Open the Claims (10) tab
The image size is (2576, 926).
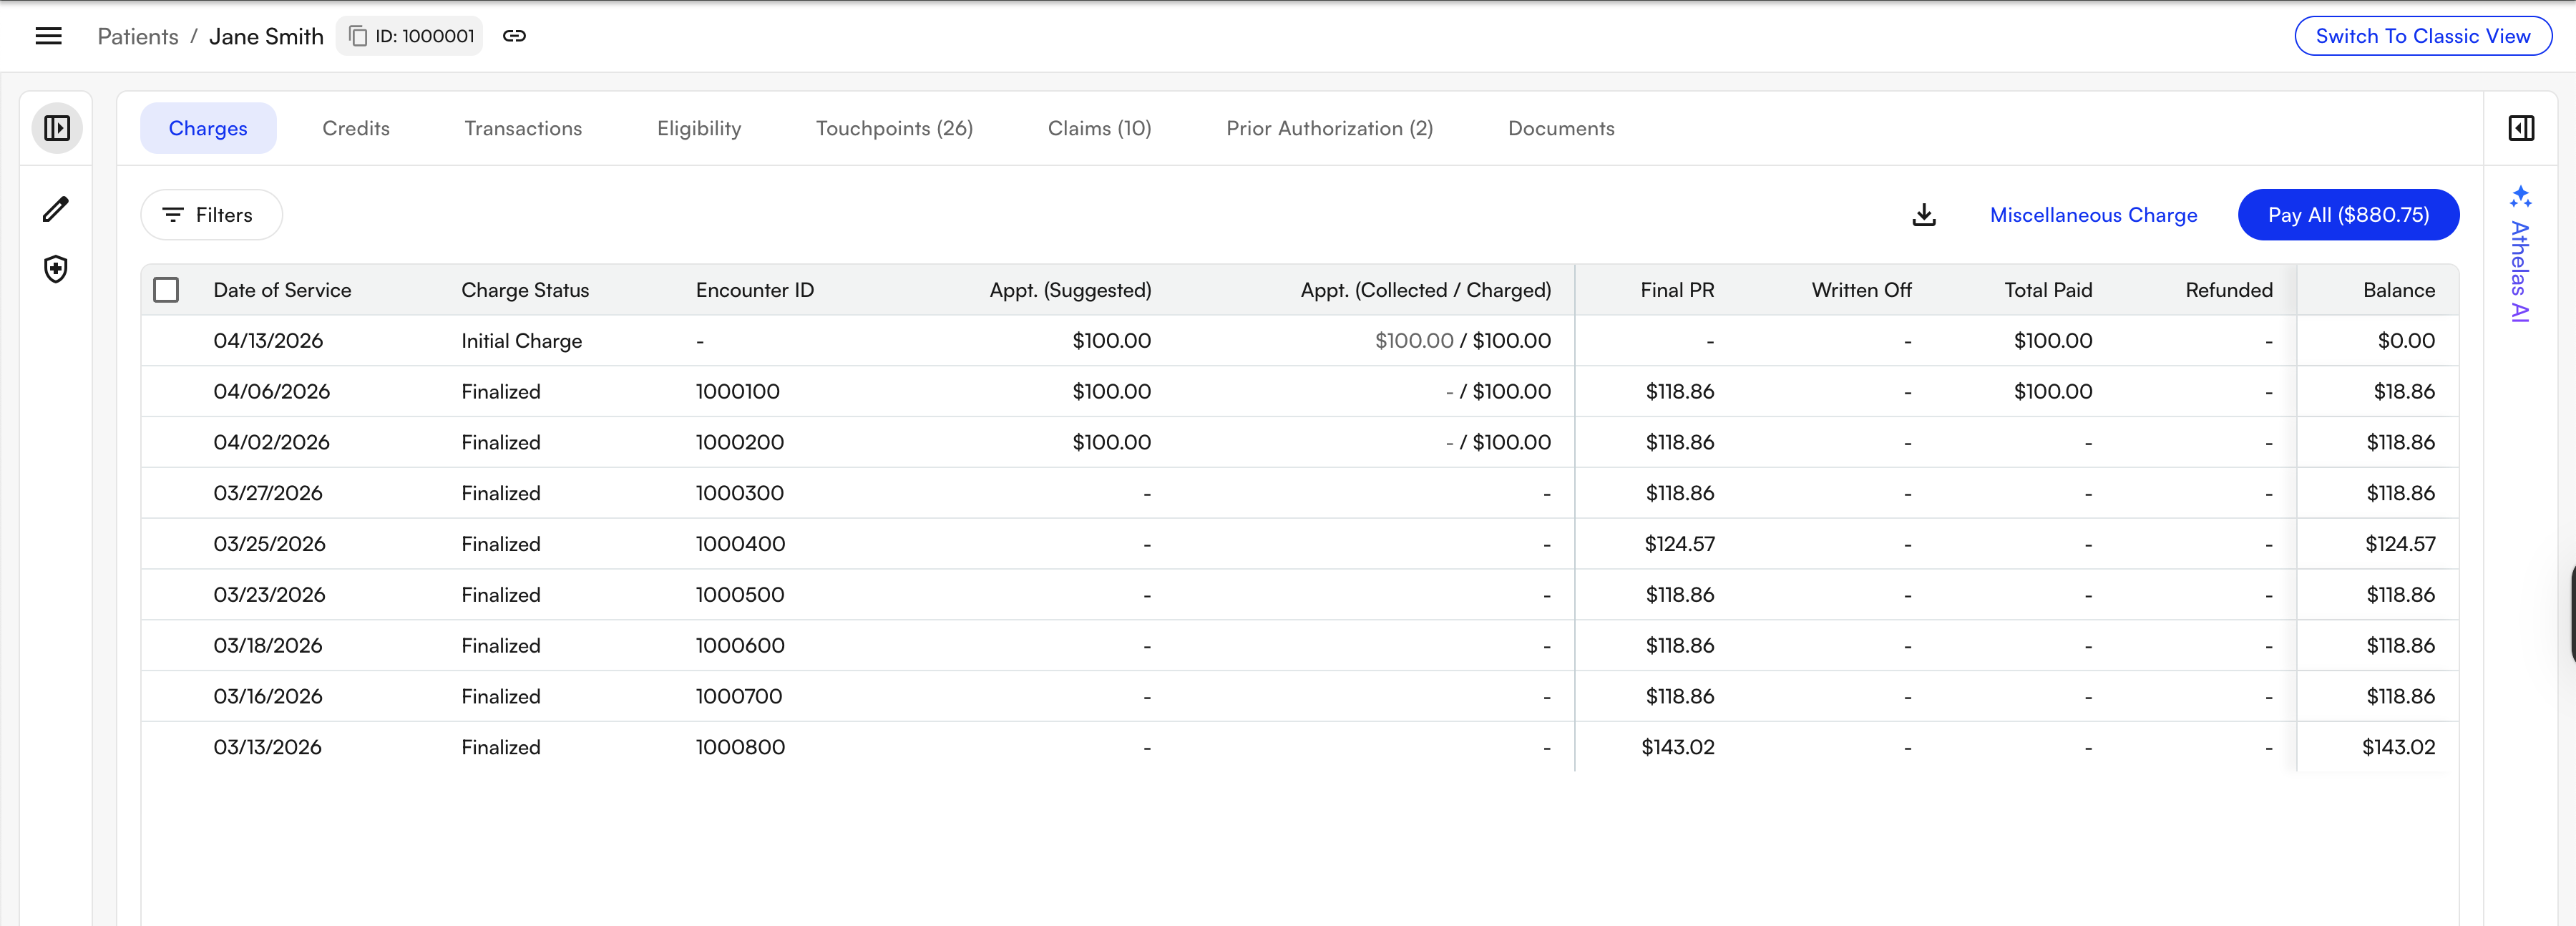pyautogui.click(x=1098, y=128)
